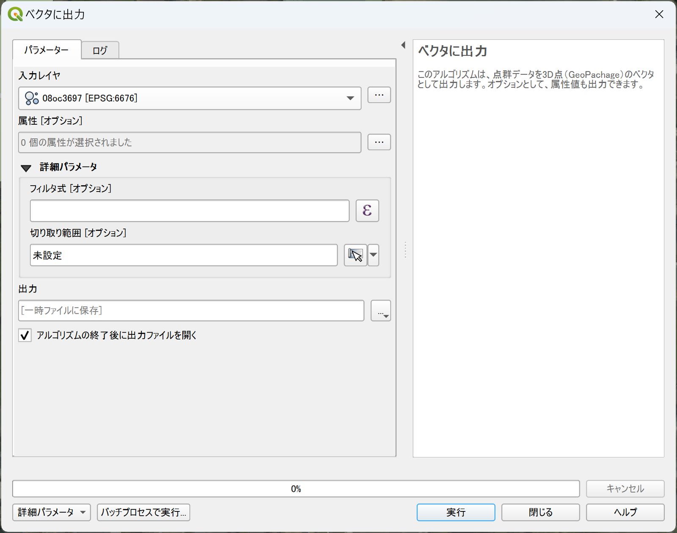Click the ヘルプ button

625,512
